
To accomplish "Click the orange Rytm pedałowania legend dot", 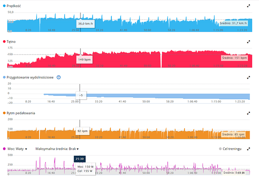I will point(4,113).
